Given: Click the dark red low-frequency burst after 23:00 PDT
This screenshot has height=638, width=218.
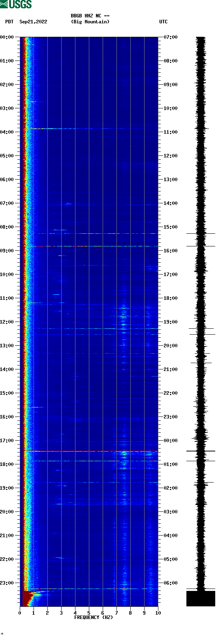Looking at the screenshot, I should pos(28,598).
